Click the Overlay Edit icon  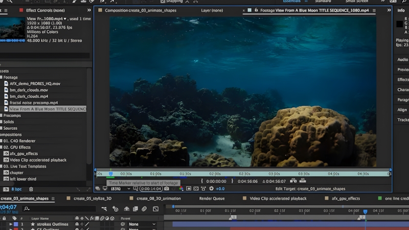pos(303,180)
